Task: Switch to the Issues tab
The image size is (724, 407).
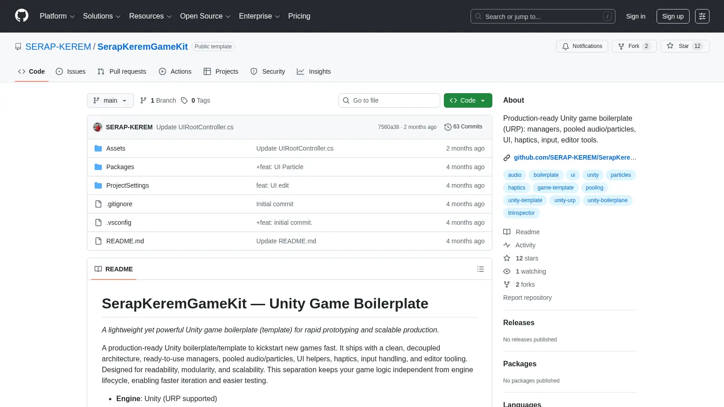Action: click(71, 71)
